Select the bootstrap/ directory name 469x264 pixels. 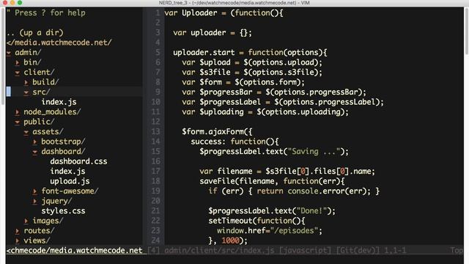click(63, 142)
